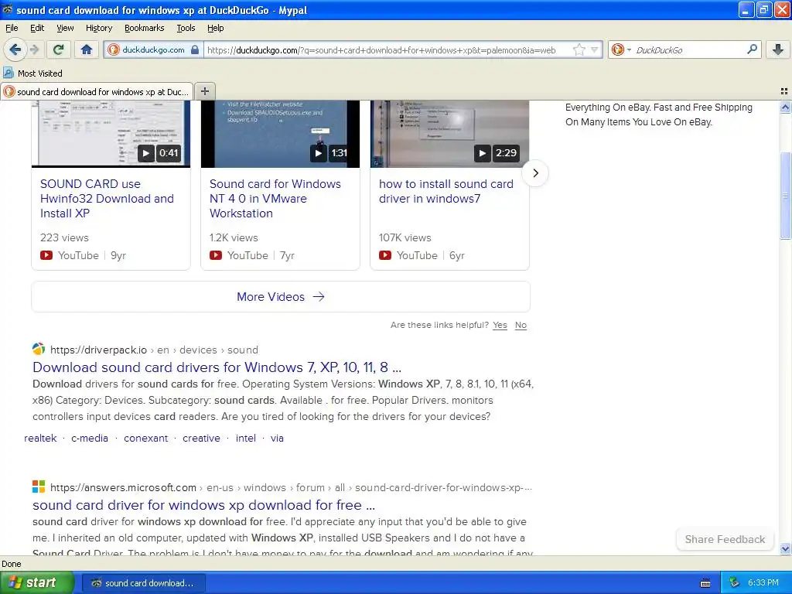Click the driverpack.io favicon
This screenshot has width=792, height=594.
point(39,349)
